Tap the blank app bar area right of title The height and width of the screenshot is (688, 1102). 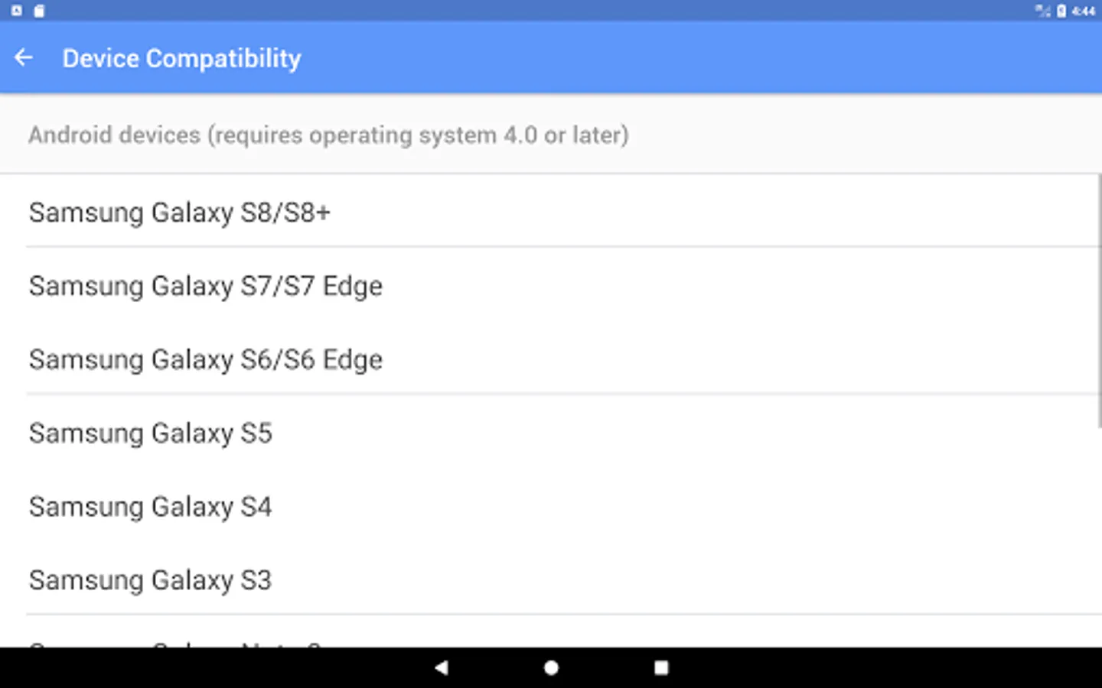689,58
